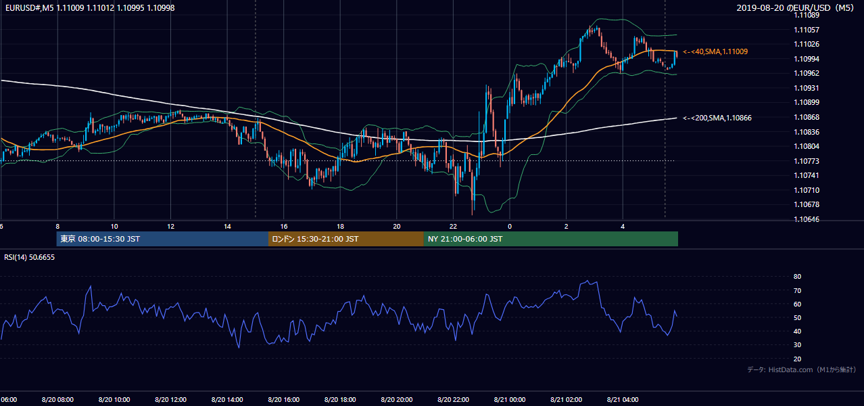
Task: Click the bottom time label 8/21 00:00
Action: 509,400
